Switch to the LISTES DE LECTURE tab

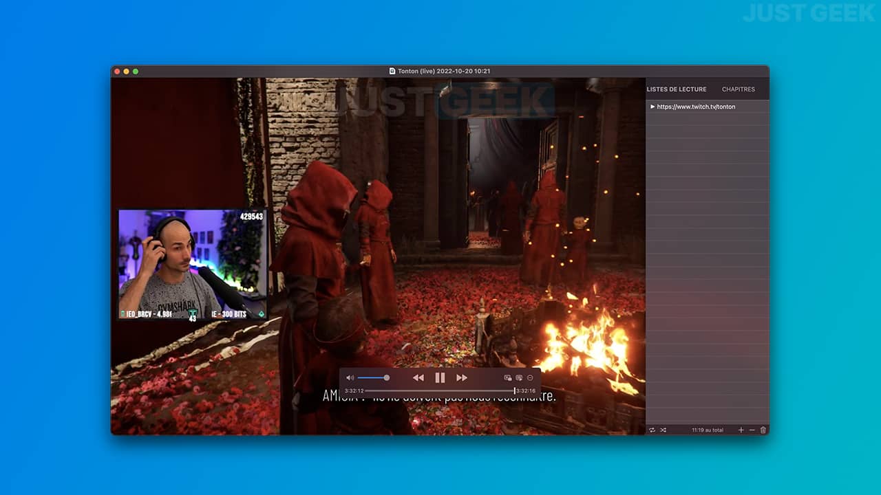[677, 89]
